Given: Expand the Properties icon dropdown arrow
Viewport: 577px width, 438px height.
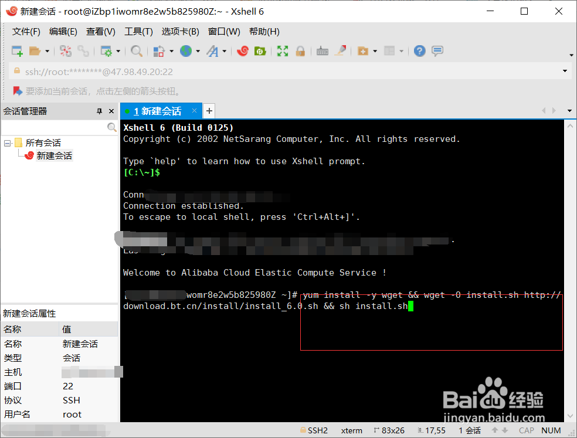Looking at the screenshot, I should click(x=118, y=51).
